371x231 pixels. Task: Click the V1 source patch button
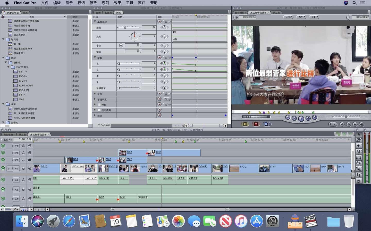point(9,168)
